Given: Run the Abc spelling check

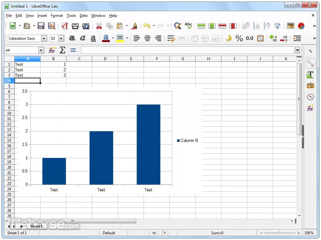Looking at the screenshot, I should click(188, 26).
